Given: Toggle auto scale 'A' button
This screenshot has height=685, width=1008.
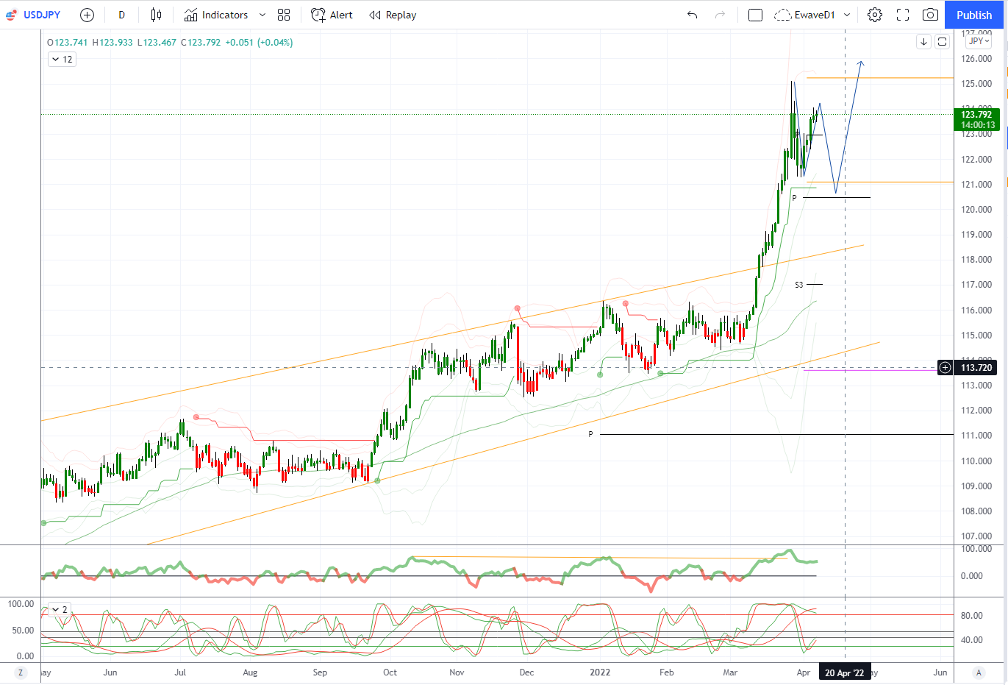Looking at the screenshot, I should point(979,672).
